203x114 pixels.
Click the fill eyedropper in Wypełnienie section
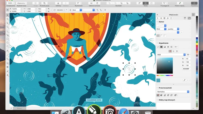point(184,80)
